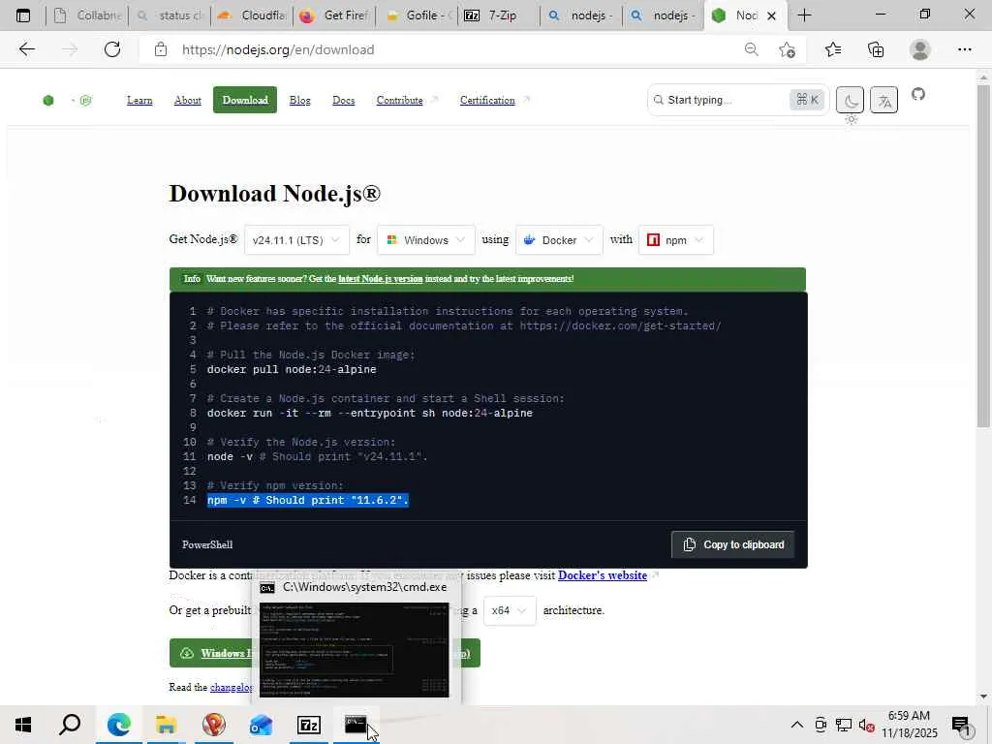
Task: Expand the Docker install method dropdown
Action: click(559, 240)
